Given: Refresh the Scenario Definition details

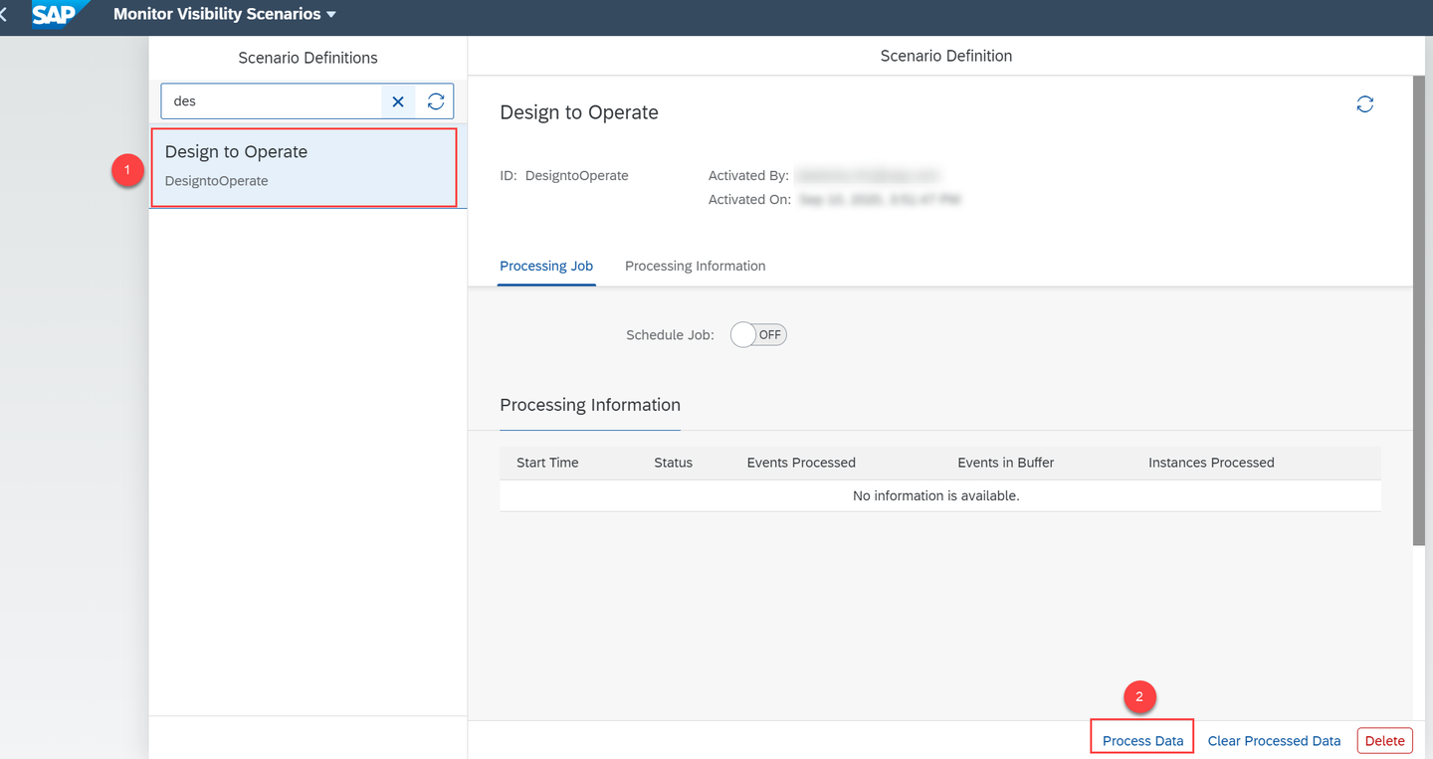Looking at the screenshot, I should click(x=1364, y=104).
